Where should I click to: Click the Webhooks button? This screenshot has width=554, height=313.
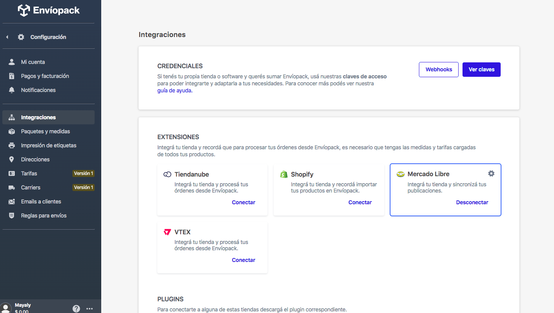(x=439, y=69)
